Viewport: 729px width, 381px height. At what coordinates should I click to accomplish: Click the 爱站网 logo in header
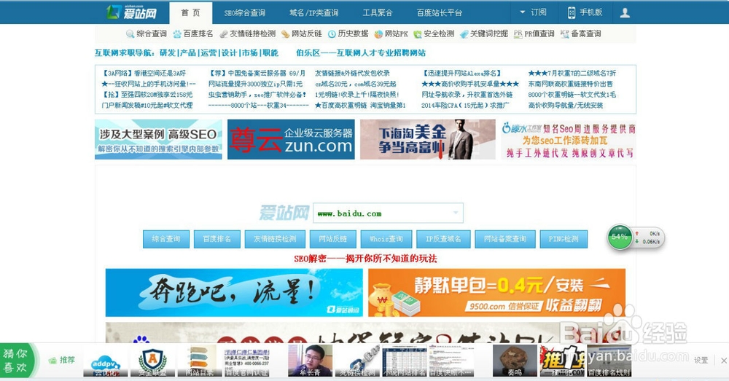(x=131, y=12)
